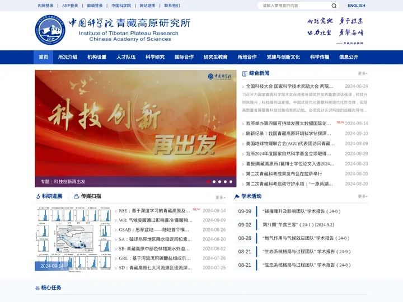Open 09-09 碰撞隆升及影响团队 学术报告

(302, 211)
